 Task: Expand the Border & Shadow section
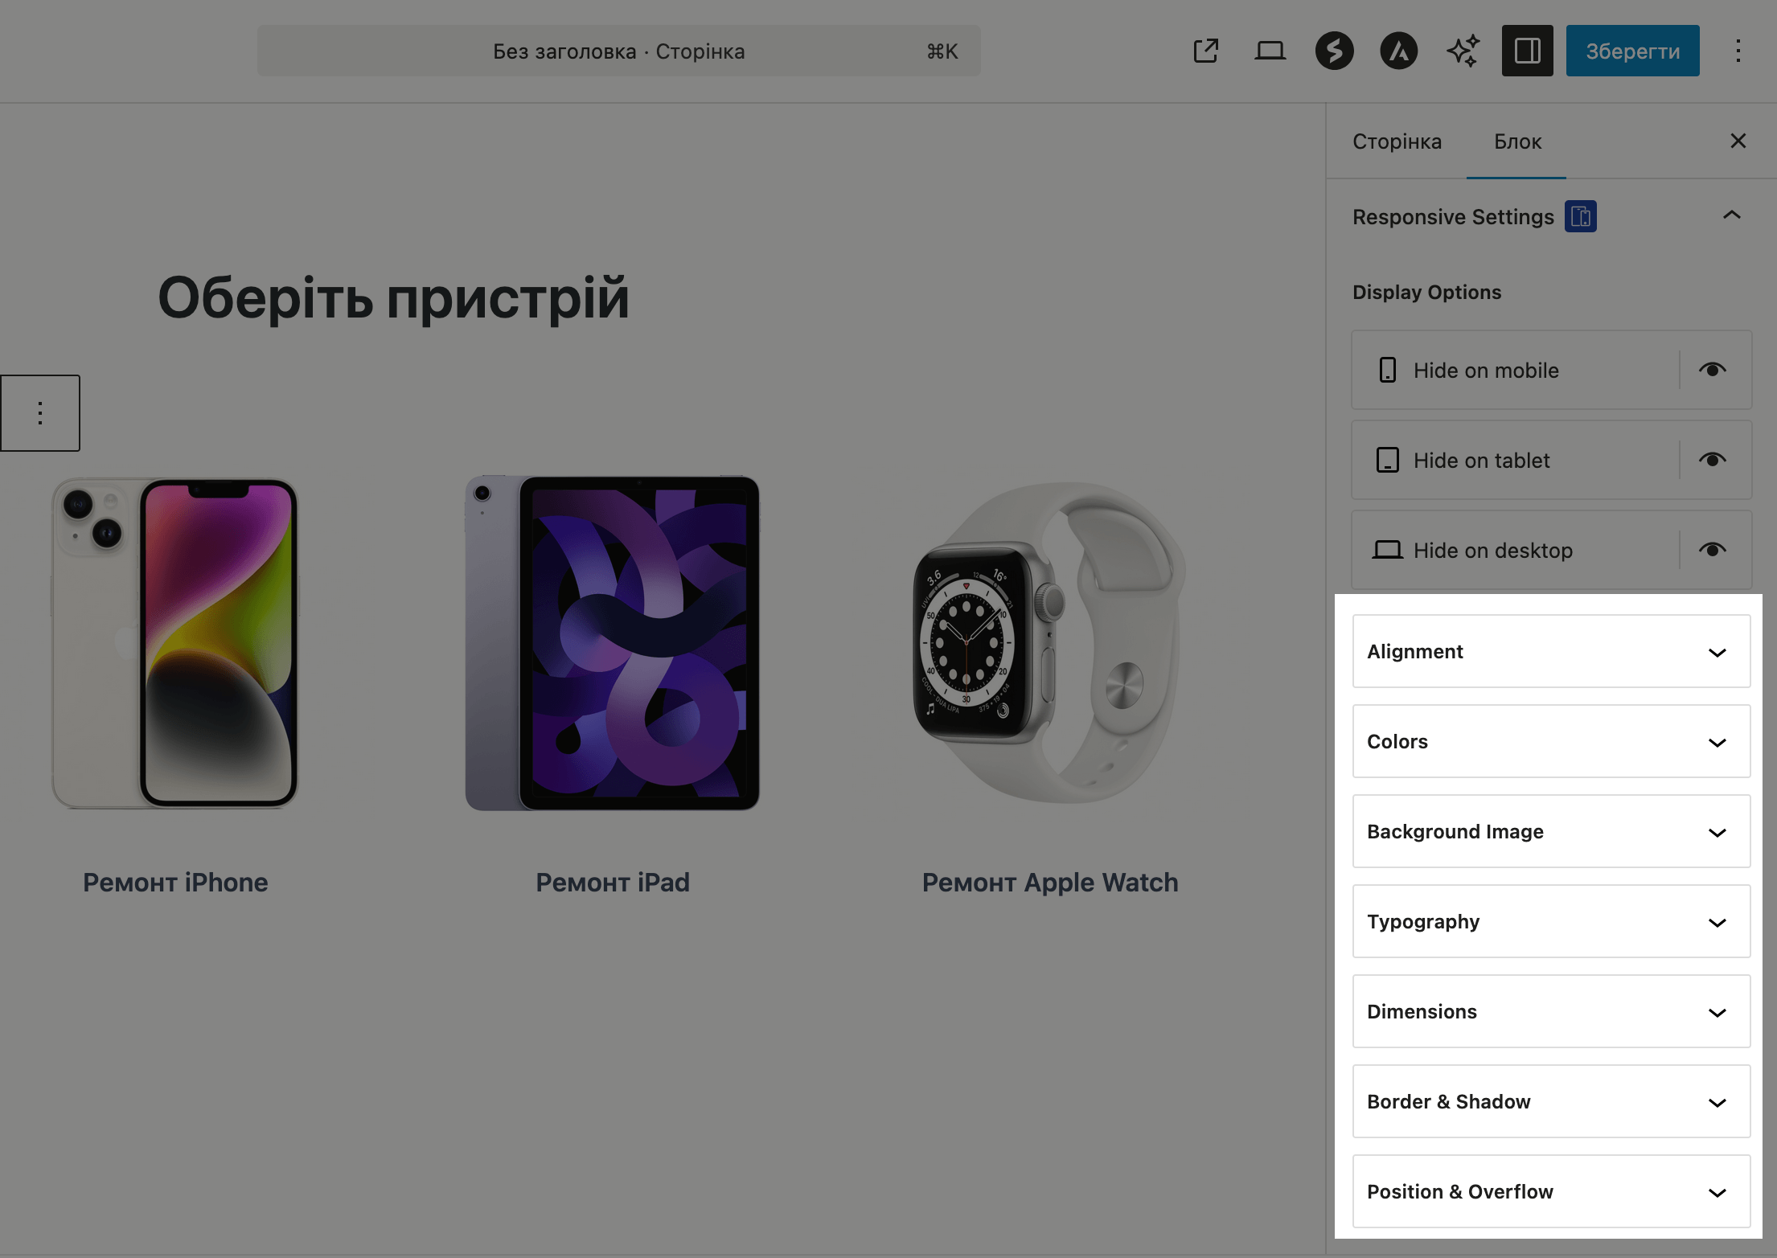point(1550,1102)
